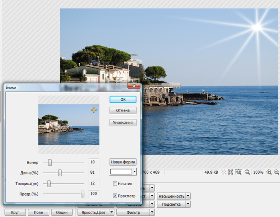Click the Длина(%) slider handle

tap(60, 173)
